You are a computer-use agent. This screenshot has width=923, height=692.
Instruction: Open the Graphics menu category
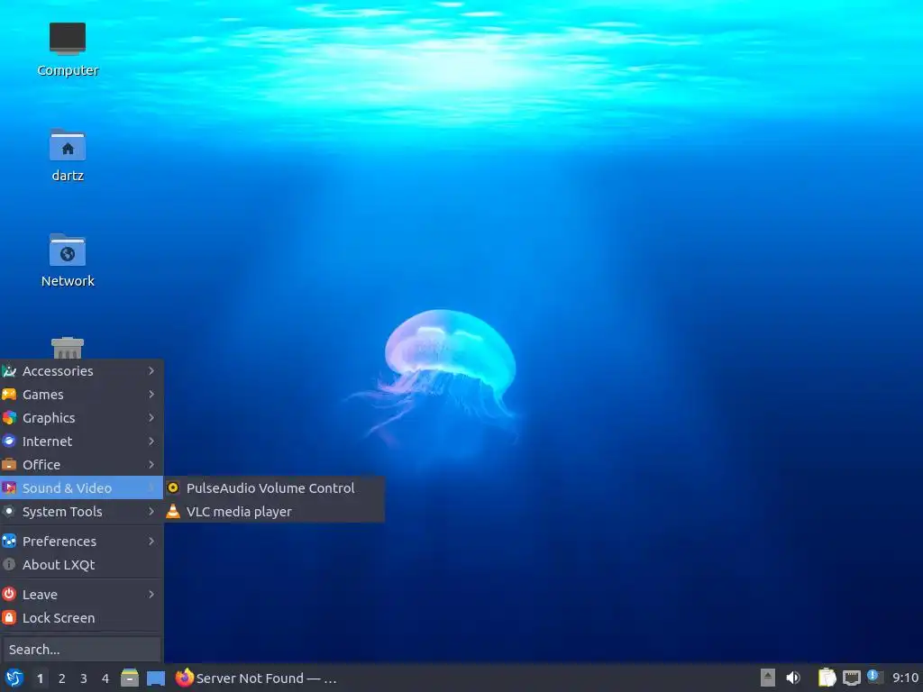click(82, 418)
